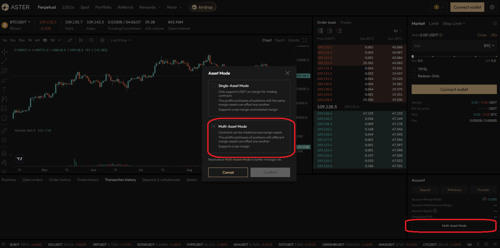Enable the TP/SL checkbox
500x248 pixels.
pos(414,69)
